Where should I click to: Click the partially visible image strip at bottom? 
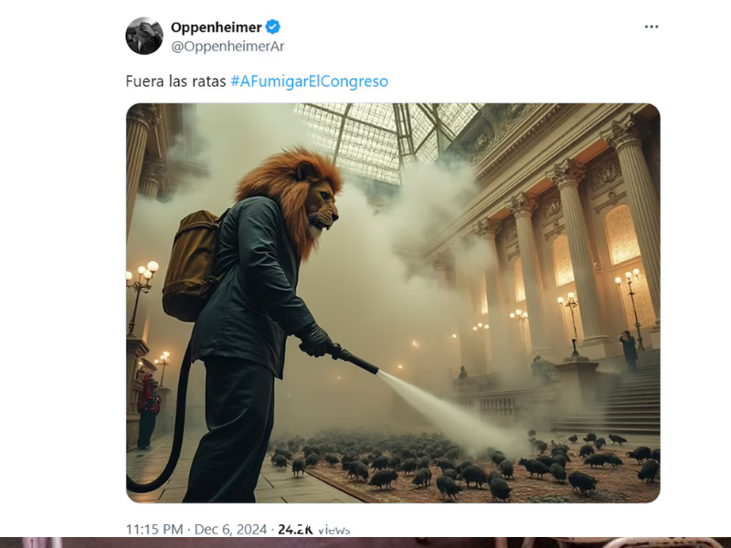(x=365, y=543)
